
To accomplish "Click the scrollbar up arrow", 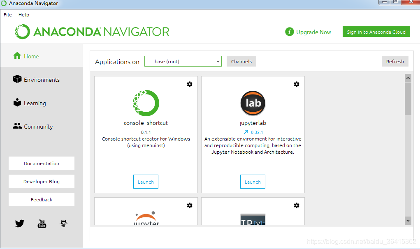I will pos(408,78).
